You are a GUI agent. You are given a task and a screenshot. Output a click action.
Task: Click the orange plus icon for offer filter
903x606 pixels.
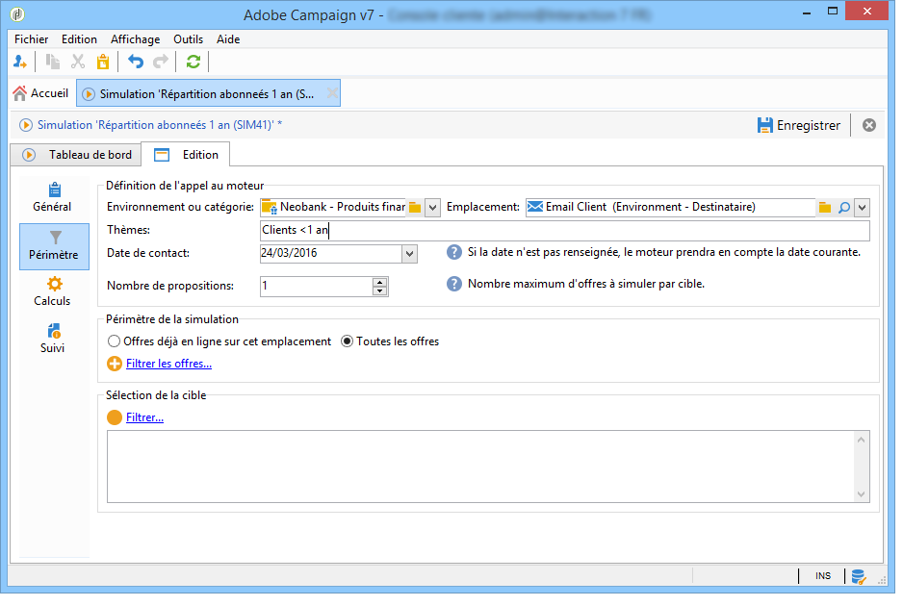pos(115,364)
